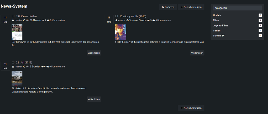Image resolution: width=268 pixels, height=114 pixels.
Task: Click the user icon beside master on 15 años
Action: [117, 20]
